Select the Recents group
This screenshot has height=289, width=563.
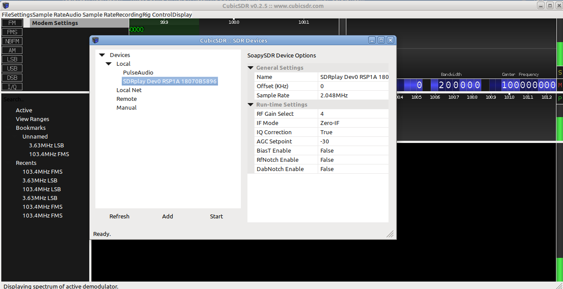pos(26,163)
